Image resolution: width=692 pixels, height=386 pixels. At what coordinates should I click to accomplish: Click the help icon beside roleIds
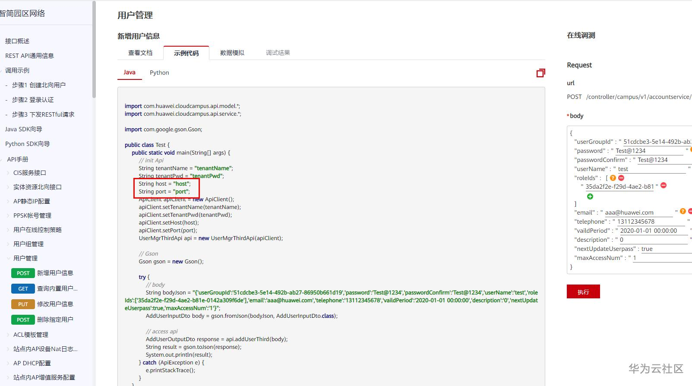tap(613, 178)
